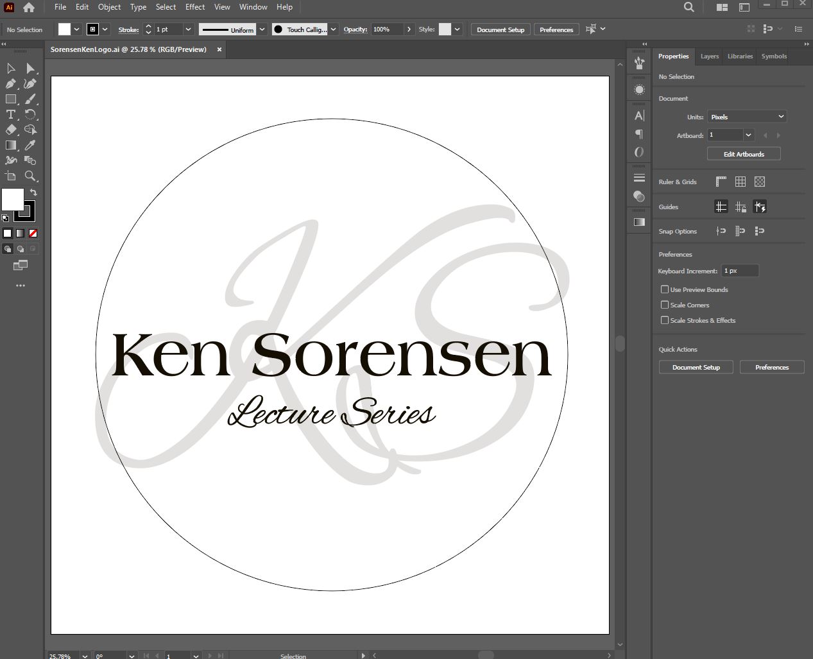Open Edit Toolbar three dots
Viewport: 813px width, 659px height.
tap(21, 286)
